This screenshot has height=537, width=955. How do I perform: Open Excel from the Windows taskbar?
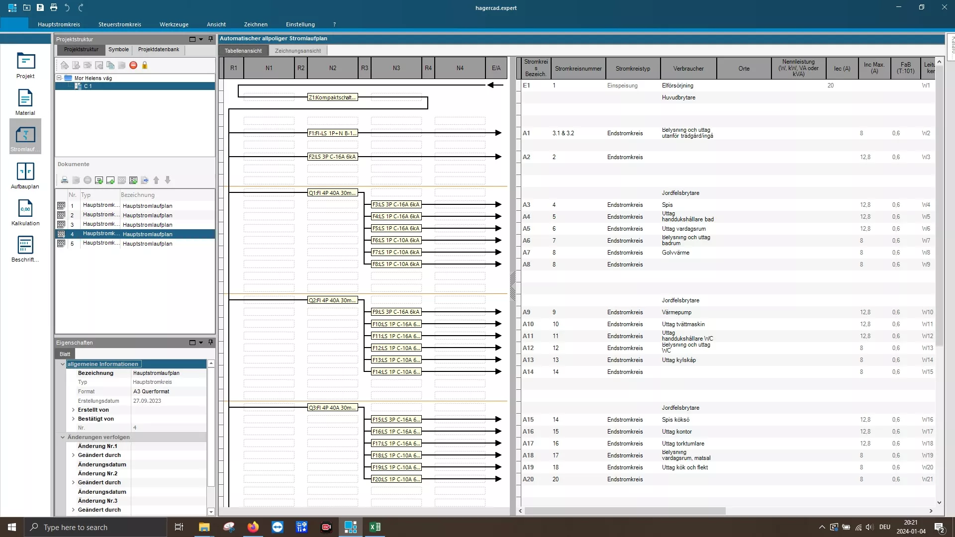[x=375, y=527]
